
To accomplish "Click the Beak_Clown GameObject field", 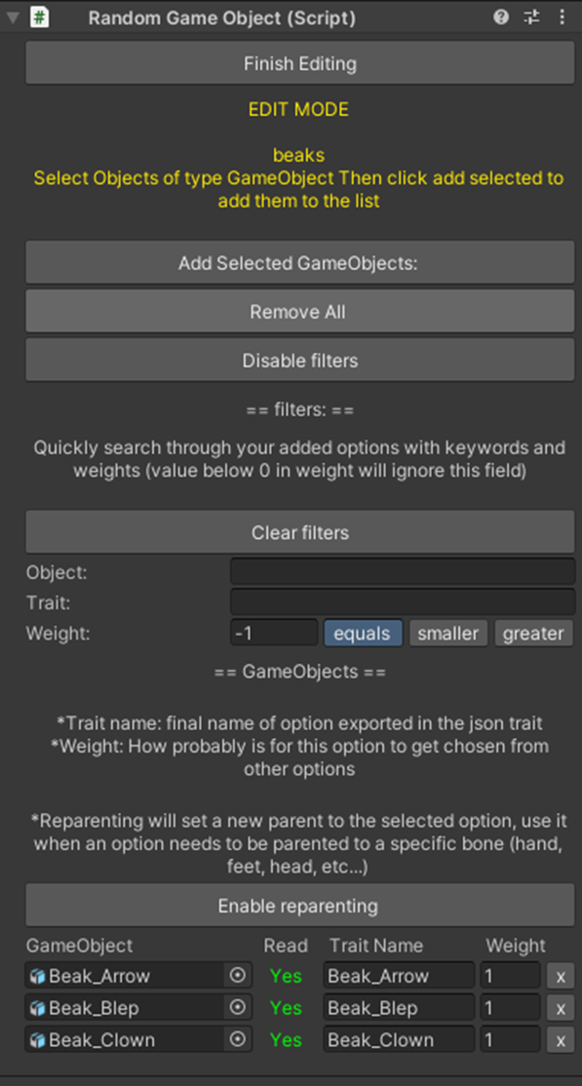I will 138,1039.
